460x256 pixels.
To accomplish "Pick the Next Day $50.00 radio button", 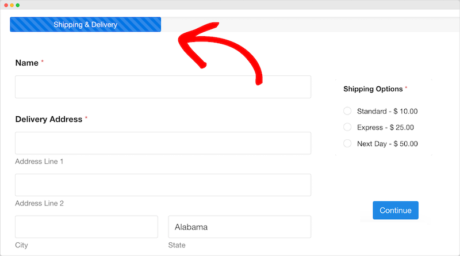I will (347, 143).
